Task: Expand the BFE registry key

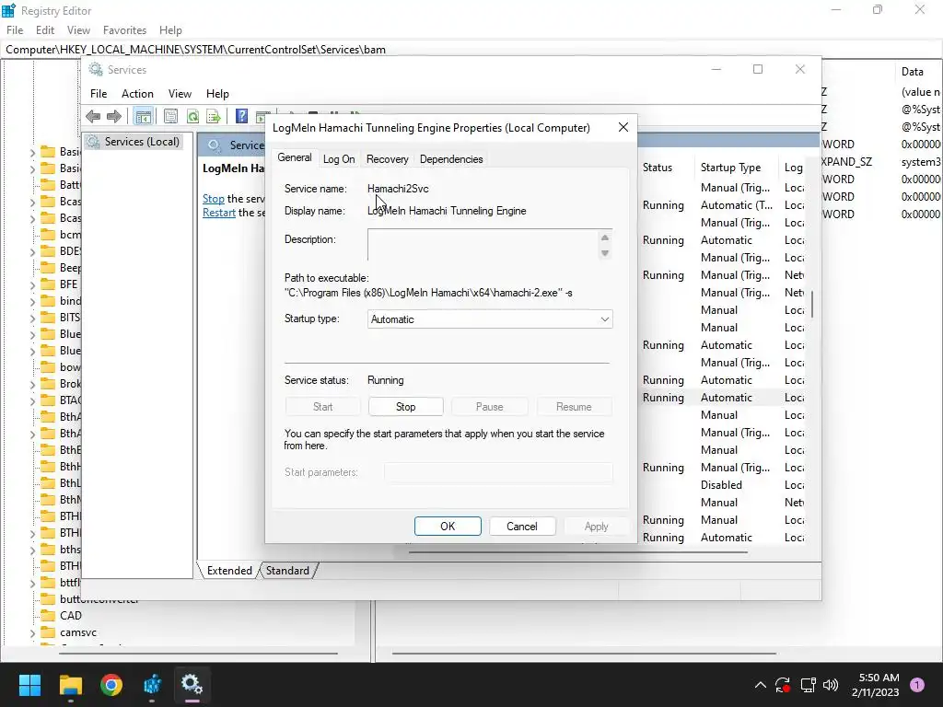Action: pyautogui.click(x=32, y=284)
